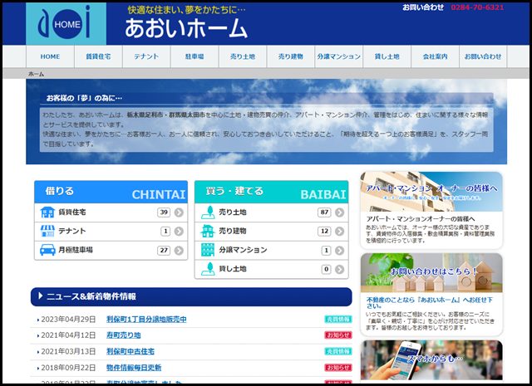Click the 12 count badge for 売り建物
The height and width of the screenshot is (386, 532).
pos(324,232)
